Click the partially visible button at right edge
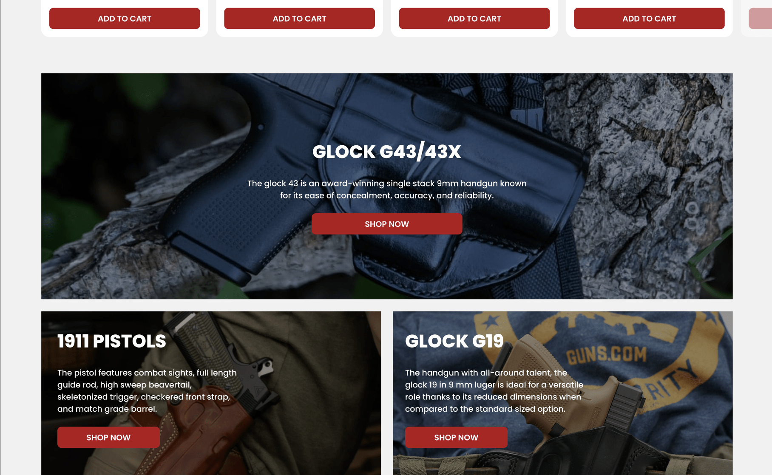 [x=761, y=18]
